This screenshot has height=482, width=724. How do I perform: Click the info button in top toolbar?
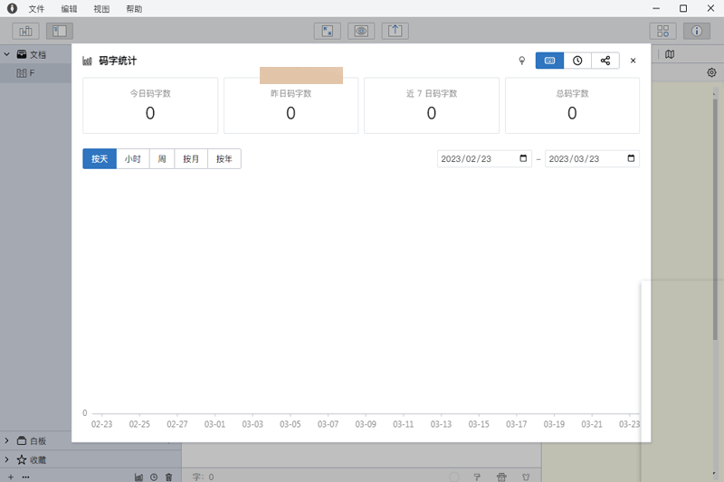[696, 31]
